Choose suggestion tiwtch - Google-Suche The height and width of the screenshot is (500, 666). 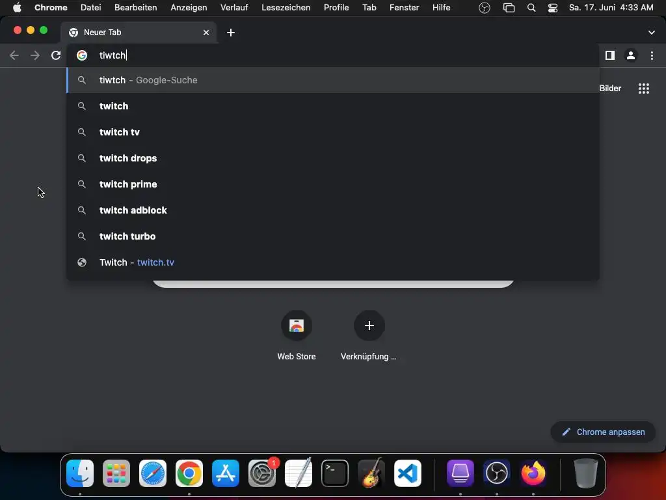333,80
